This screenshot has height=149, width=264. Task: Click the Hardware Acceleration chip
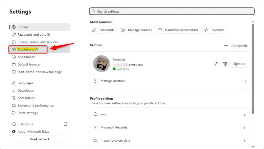click(x=178, y=30)
